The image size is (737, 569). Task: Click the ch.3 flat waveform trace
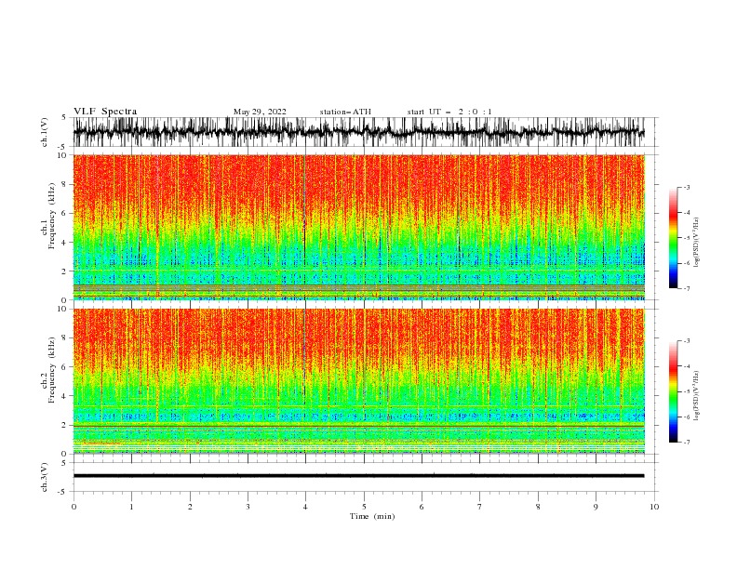click(359, 476)
